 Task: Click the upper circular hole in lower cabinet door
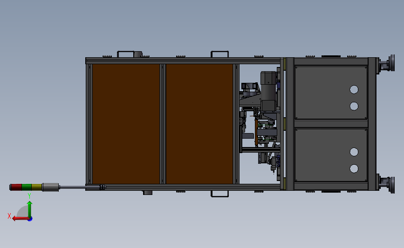[x=354, y=152]
